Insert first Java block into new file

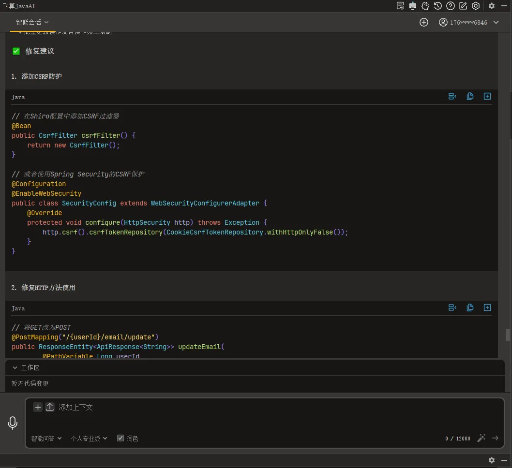487,96
